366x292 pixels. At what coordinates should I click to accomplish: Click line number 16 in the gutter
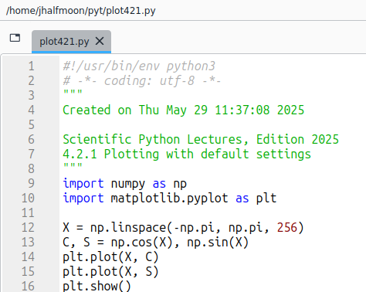[28, 287]
